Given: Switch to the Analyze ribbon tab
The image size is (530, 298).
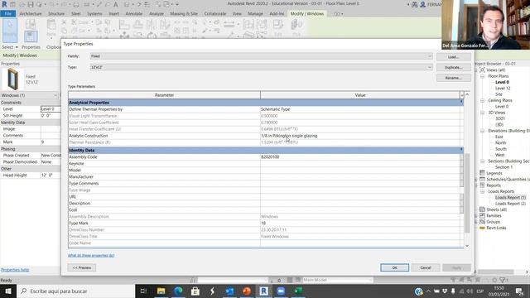Looking at the screenshot, I should pos(157,14).
